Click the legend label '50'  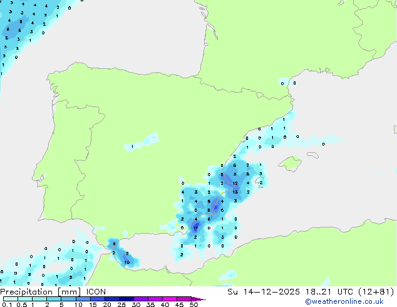[x=193, y=304]
